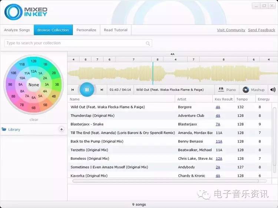This screenshot has width=278, height=208.
Task: Pause playback with the blue pause button
Action: pyautogui.click(x=87, y=89)
